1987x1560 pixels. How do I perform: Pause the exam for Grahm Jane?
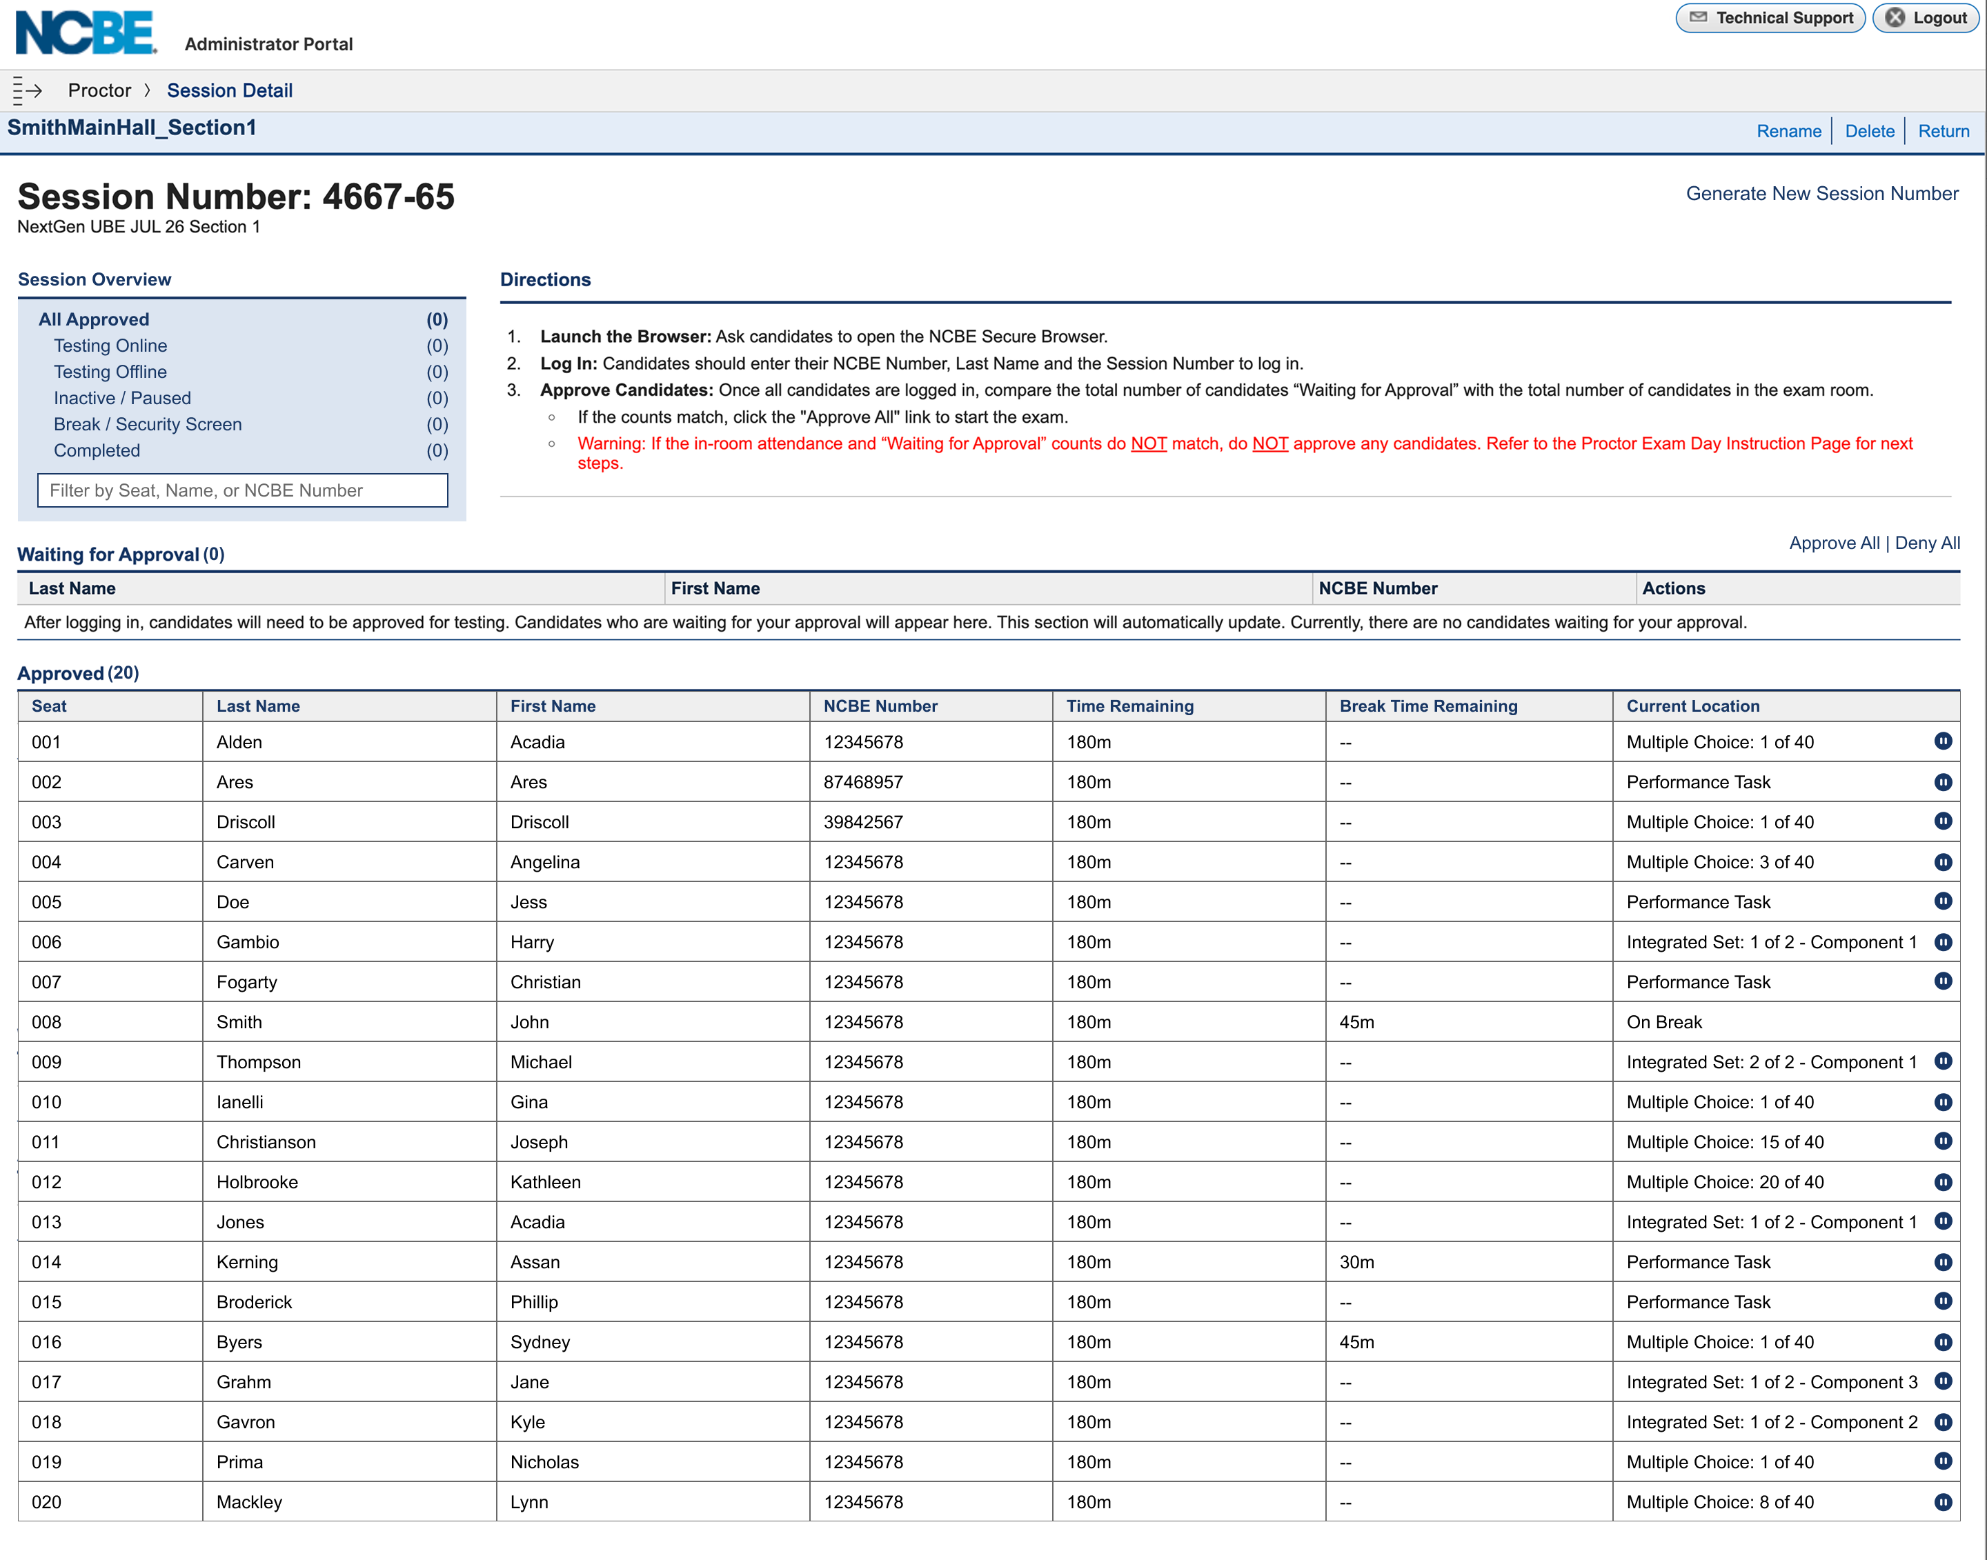1942,1380
